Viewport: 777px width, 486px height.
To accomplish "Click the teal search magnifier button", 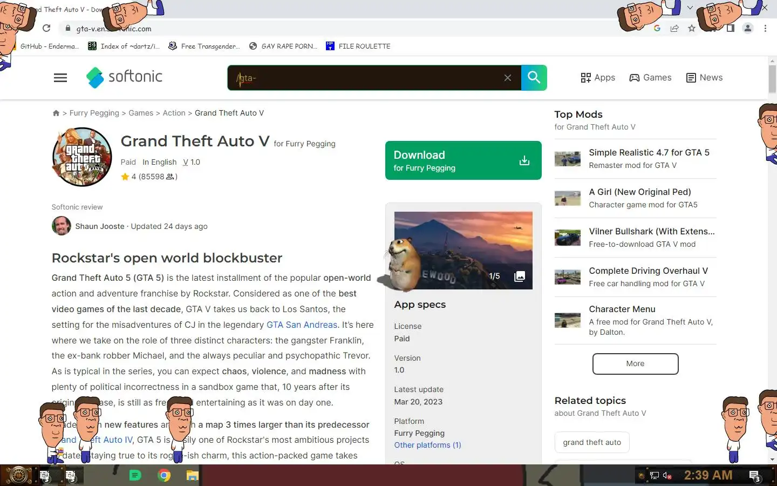I will coord(534,78).
